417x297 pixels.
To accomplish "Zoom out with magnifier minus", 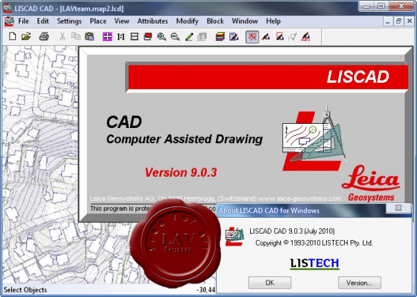I will point(175,36).
